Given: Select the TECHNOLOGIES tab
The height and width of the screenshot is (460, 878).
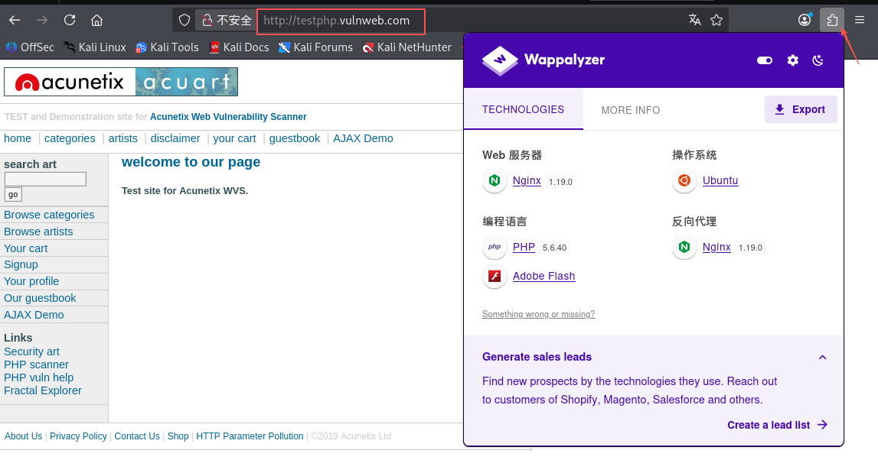Looking at the screenshot, I should 523,109.
